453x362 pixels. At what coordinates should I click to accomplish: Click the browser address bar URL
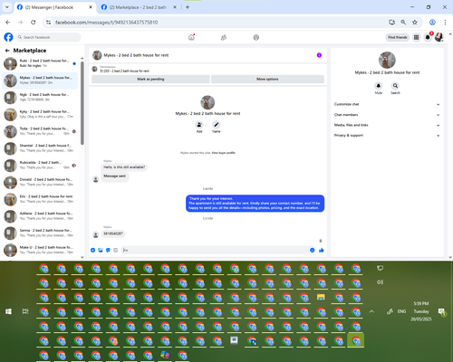pyautogui.click(x=106, y=23)
